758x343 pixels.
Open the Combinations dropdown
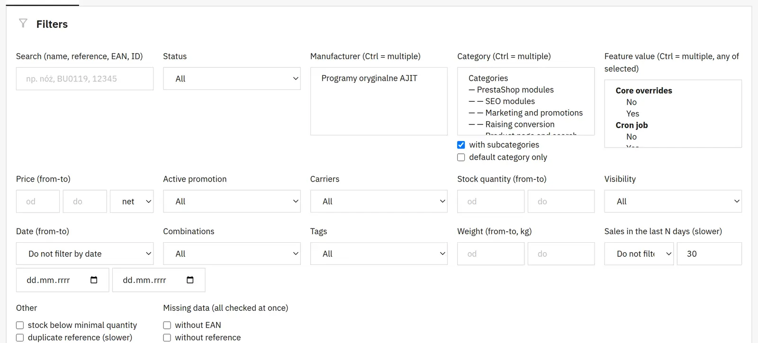click(232, 254)
